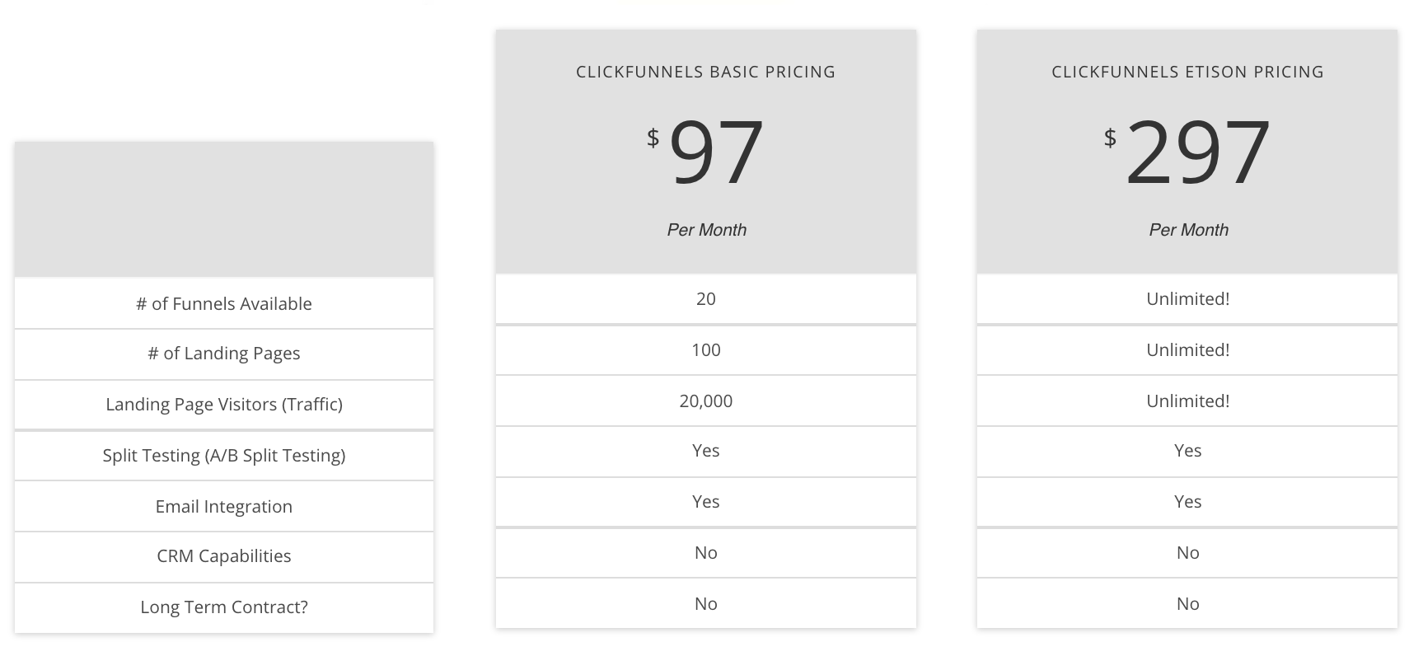Select the $297 price figure

click(x=1187, y=152)
